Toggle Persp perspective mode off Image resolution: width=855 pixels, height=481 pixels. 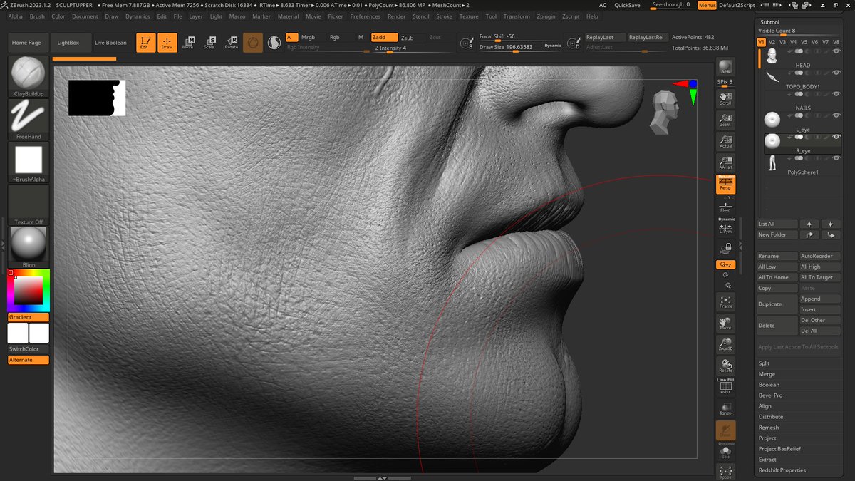(725, 185)
